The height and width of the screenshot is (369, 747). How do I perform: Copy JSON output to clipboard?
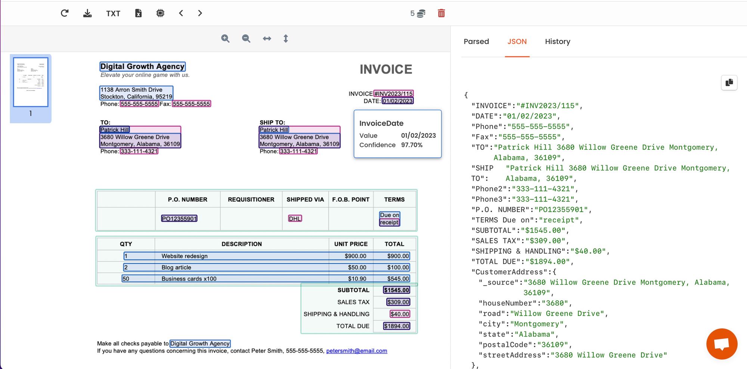coord(729,82)
